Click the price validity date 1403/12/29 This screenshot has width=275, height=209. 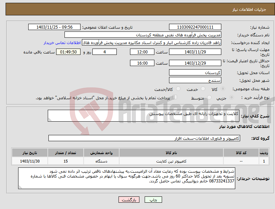(195, 63)
